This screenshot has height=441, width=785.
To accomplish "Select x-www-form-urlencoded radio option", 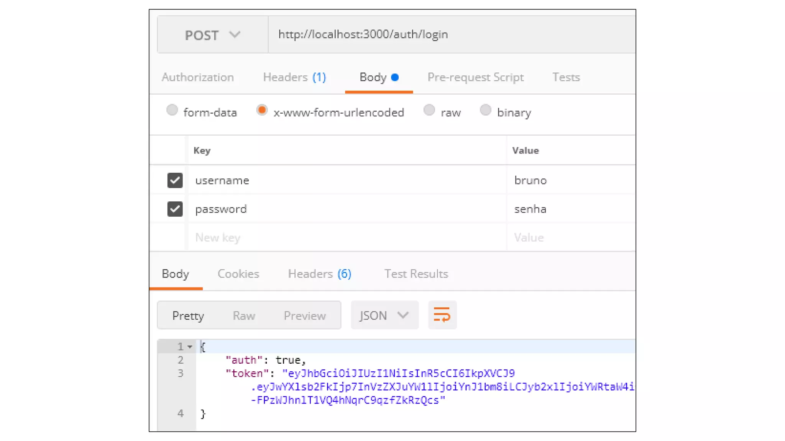I will (x=262, y=111).
